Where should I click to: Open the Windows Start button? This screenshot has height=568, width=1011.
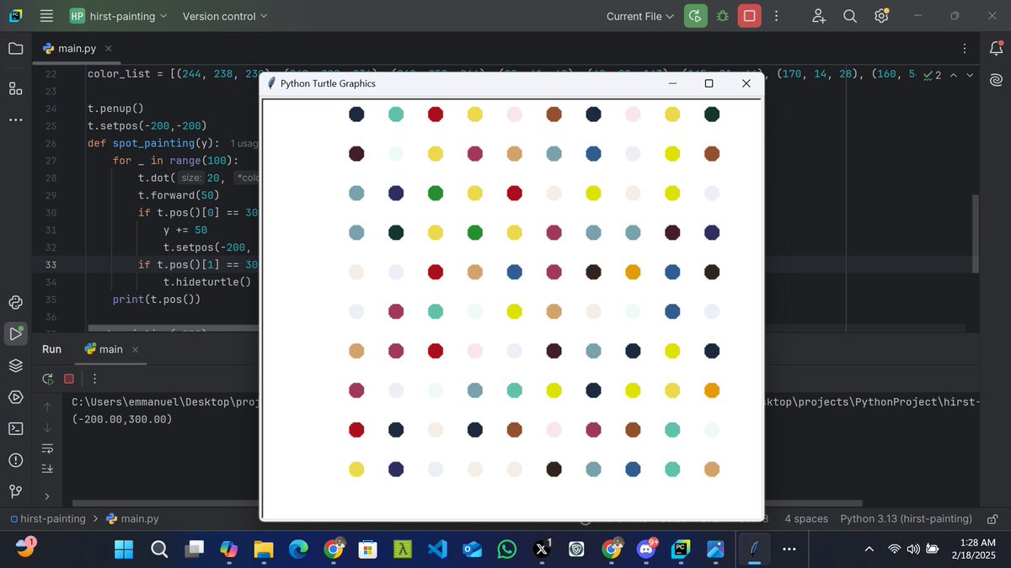(123, 549)
